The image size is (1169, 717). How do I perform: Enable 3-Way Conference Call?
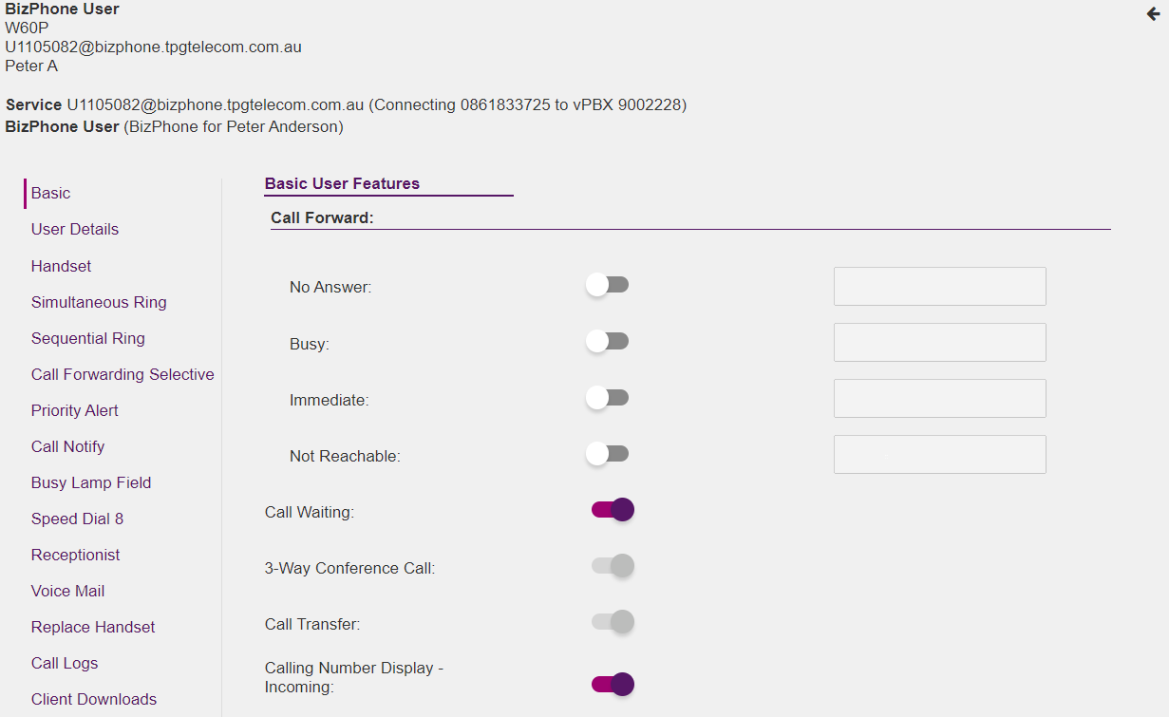click(613, 565)
